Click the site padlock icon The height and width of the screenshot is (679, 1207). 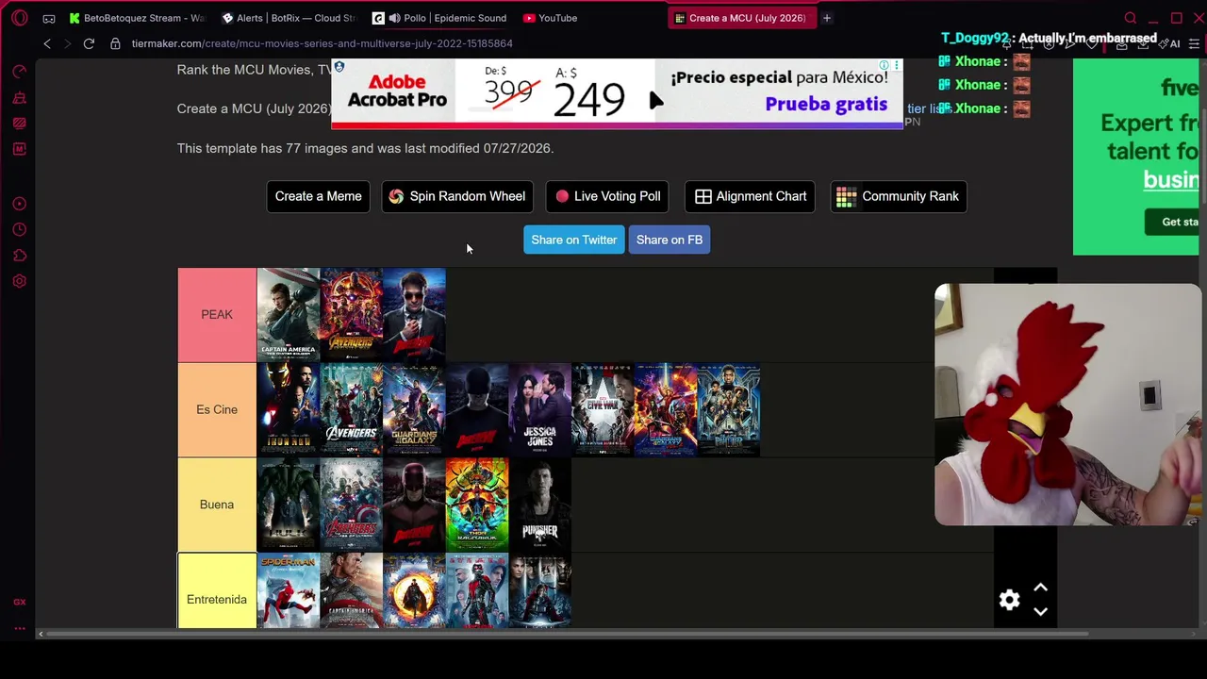pyautogui.click(x=115, y=43)
